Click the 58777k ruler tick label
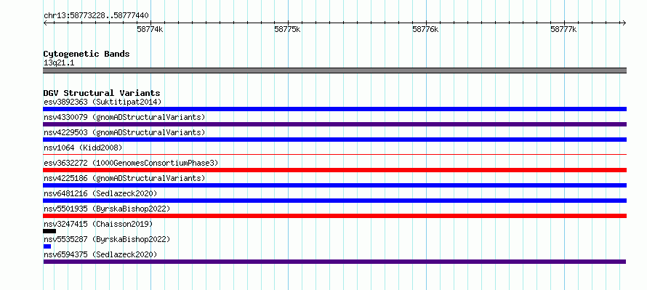The width and height of the screenshot is (647, 290). (563, 29)
